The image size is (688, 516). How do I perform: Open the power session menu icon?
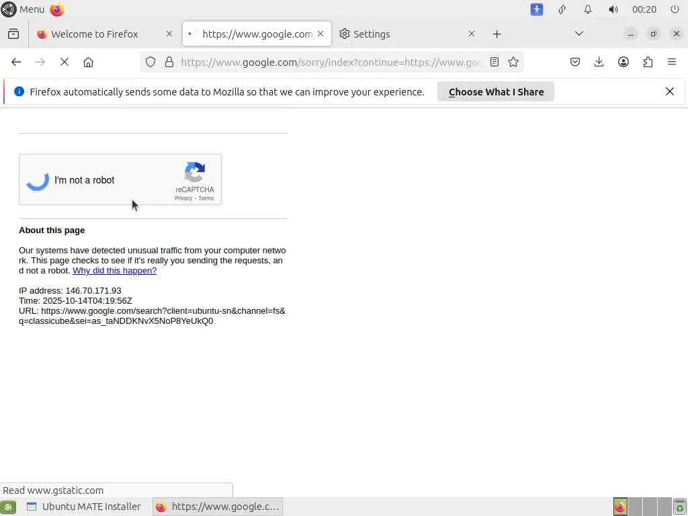pos(675,9)
